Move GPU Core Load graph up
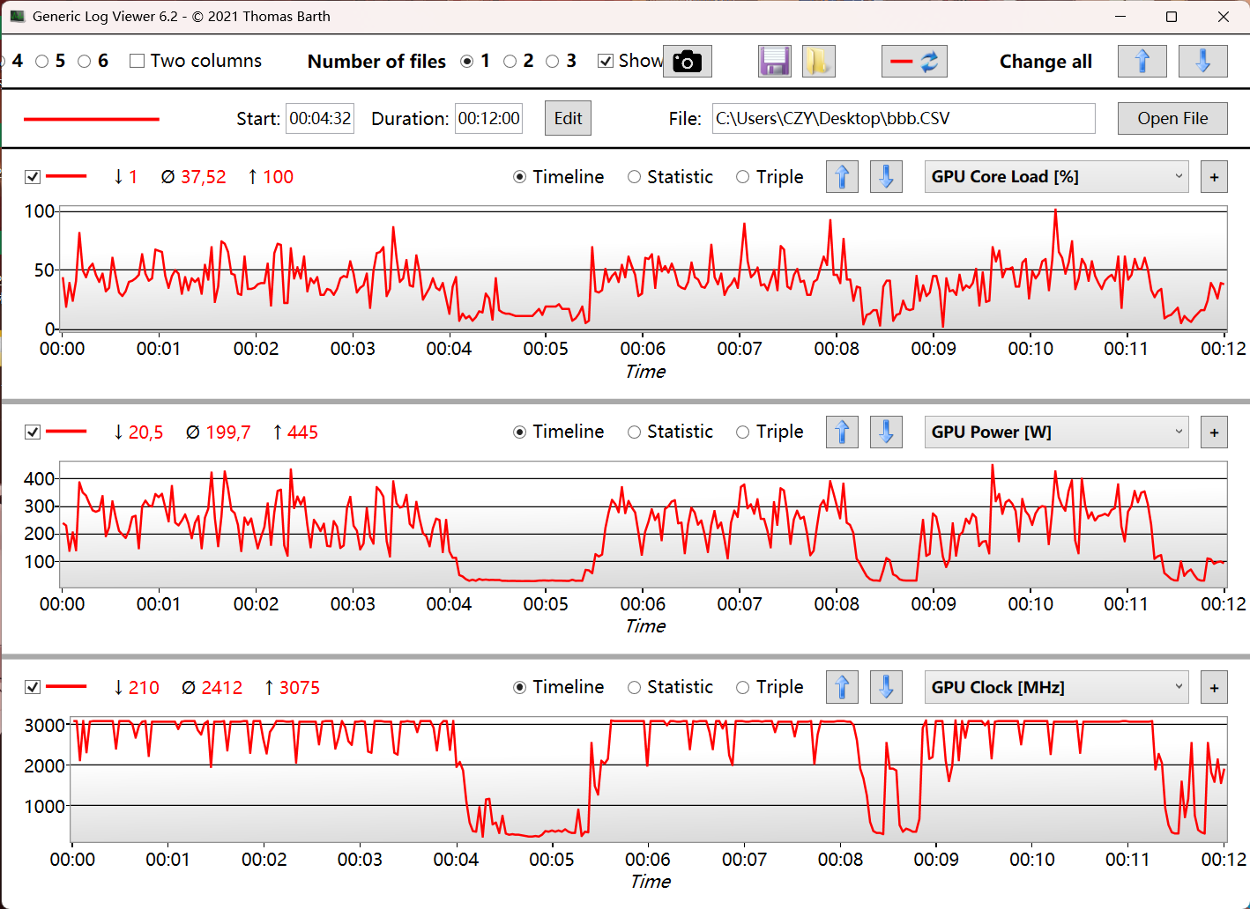This screenshot has height=909, width=1250. click(842, 177)
